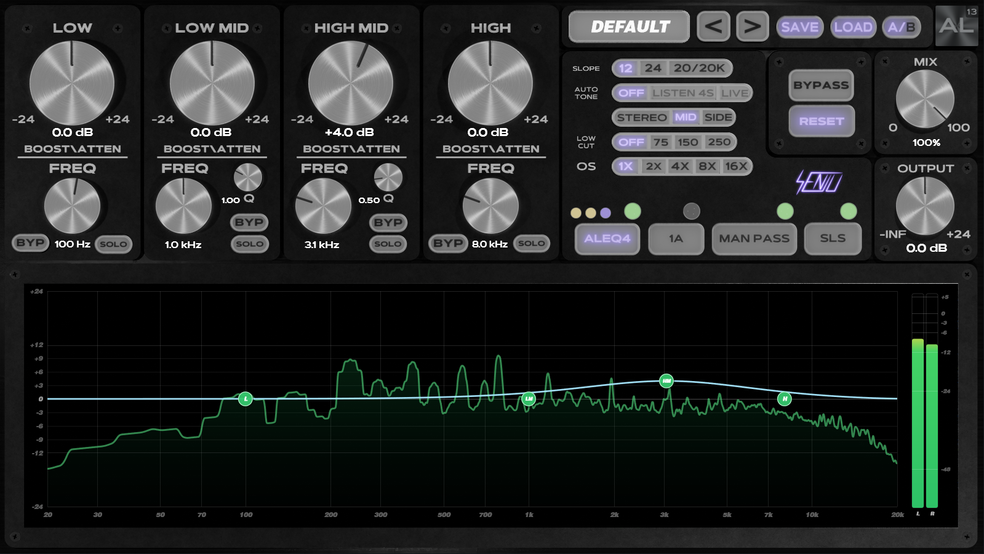Set Auto Tone to OFF

point(631,93)
